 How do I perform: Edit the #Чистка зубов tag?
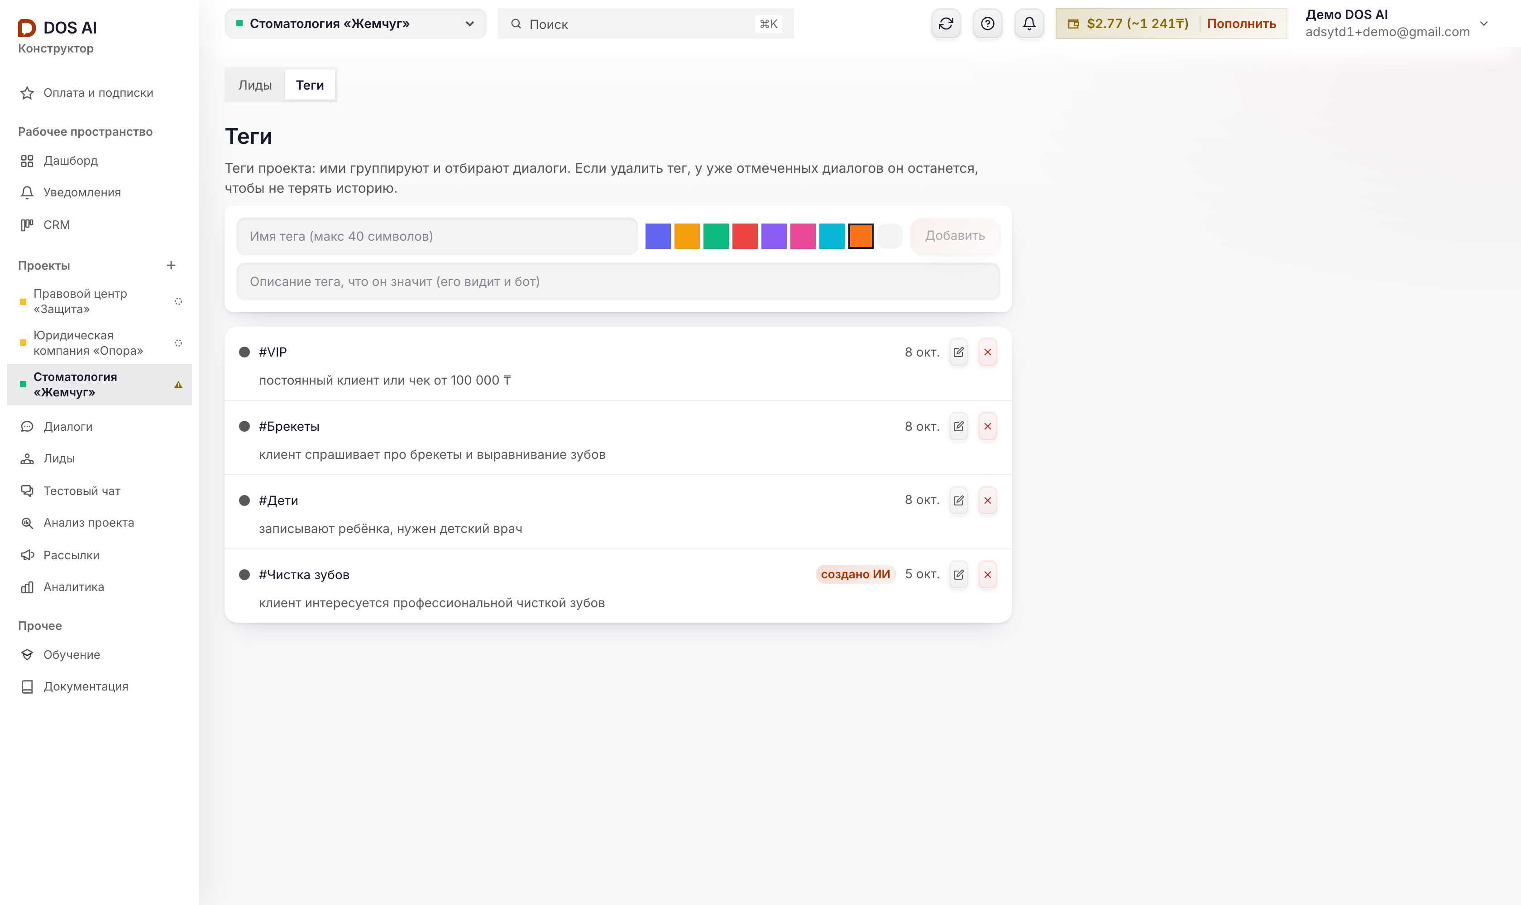tap(958, 575)
